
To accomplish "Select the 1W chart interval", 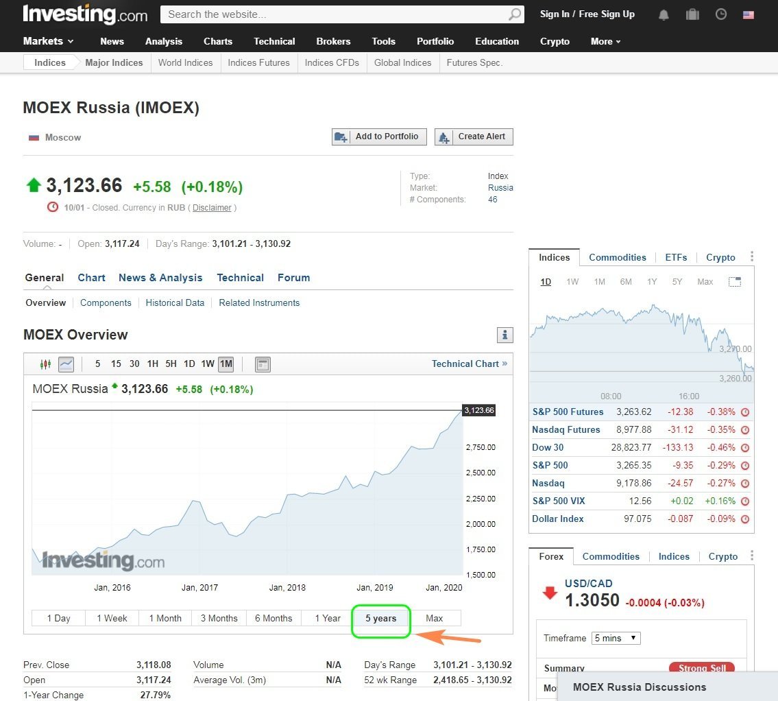I will [207, 364].
